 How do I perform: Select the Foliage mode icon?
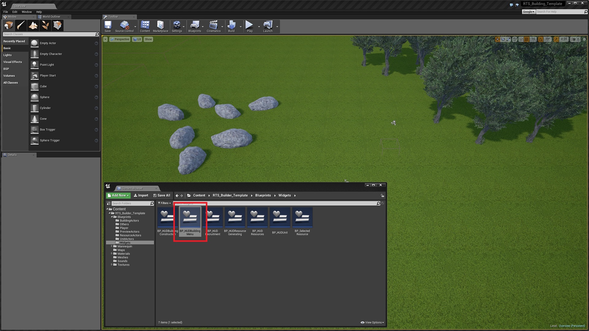(45, 25)
